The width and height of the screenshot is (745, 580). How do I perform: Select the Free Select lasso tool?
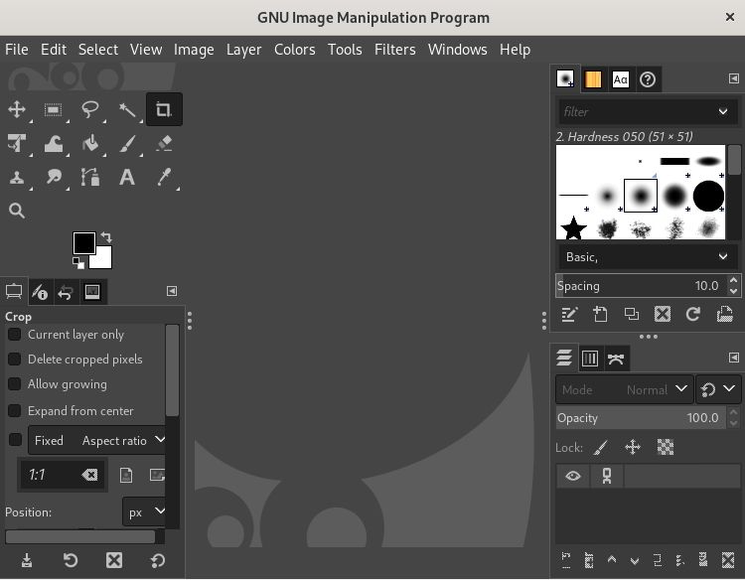click(x=90, y=110)
